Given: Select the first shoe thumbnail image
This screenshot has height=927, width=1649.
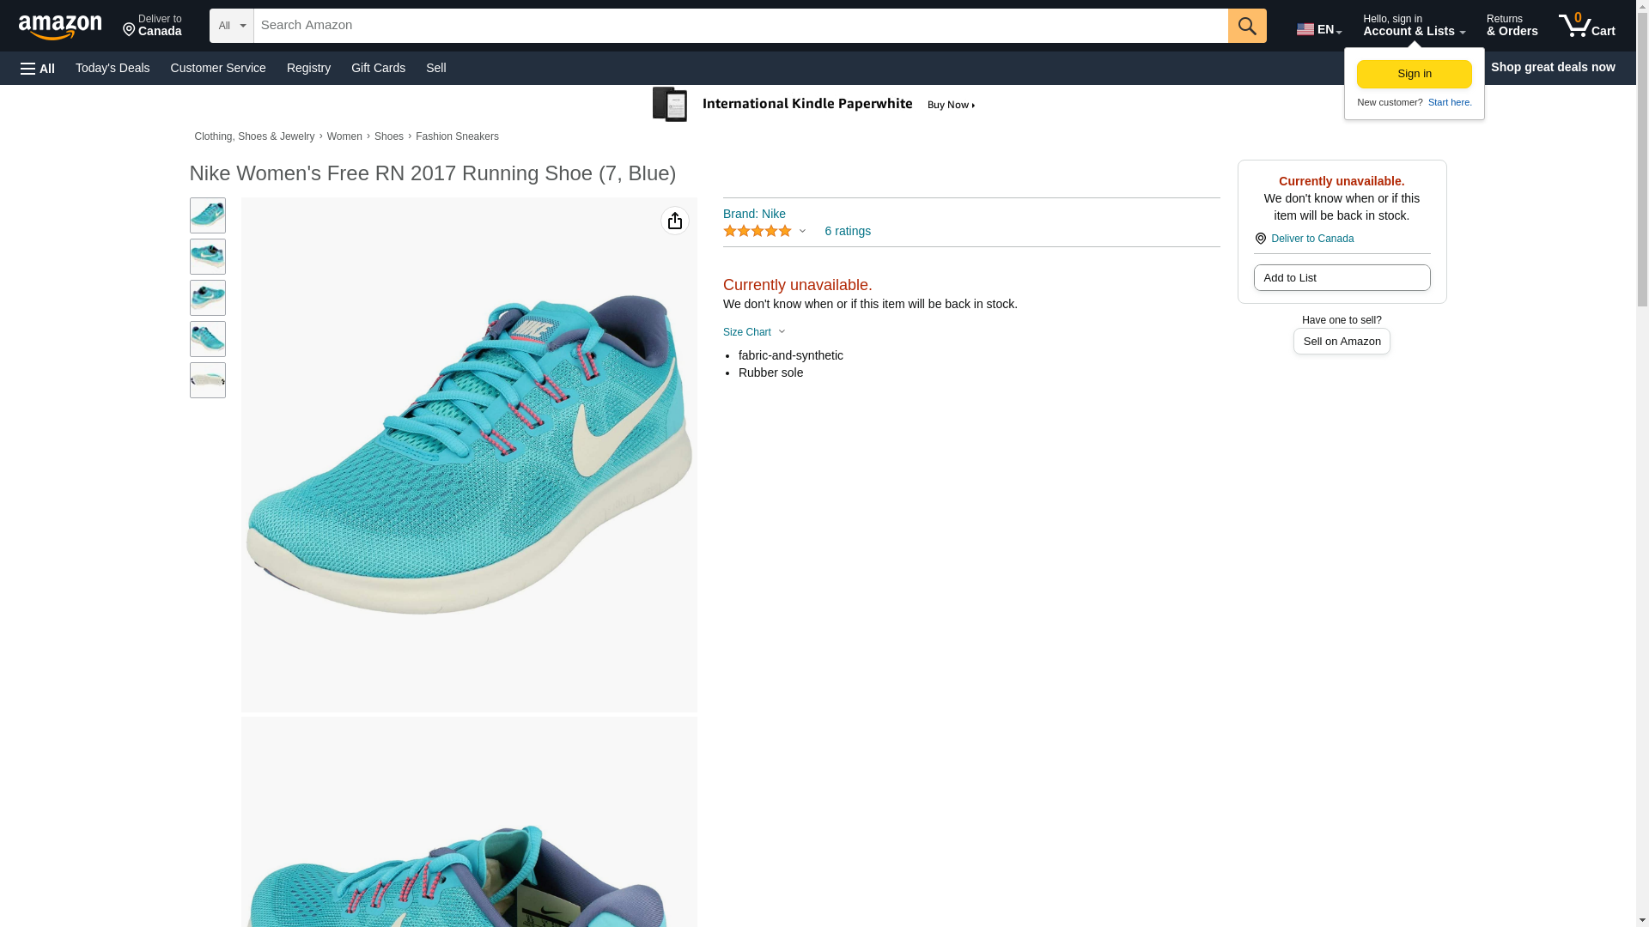Looking at the screenshot, I should click(x=207, y=215).
